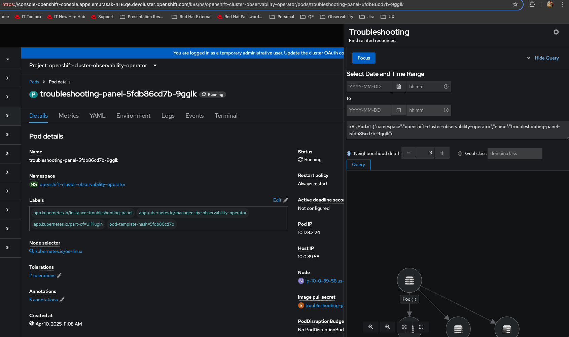The width and height of the screenshot is (569, 337).
Task: Open the Details tab
Action: pos(39,116)
